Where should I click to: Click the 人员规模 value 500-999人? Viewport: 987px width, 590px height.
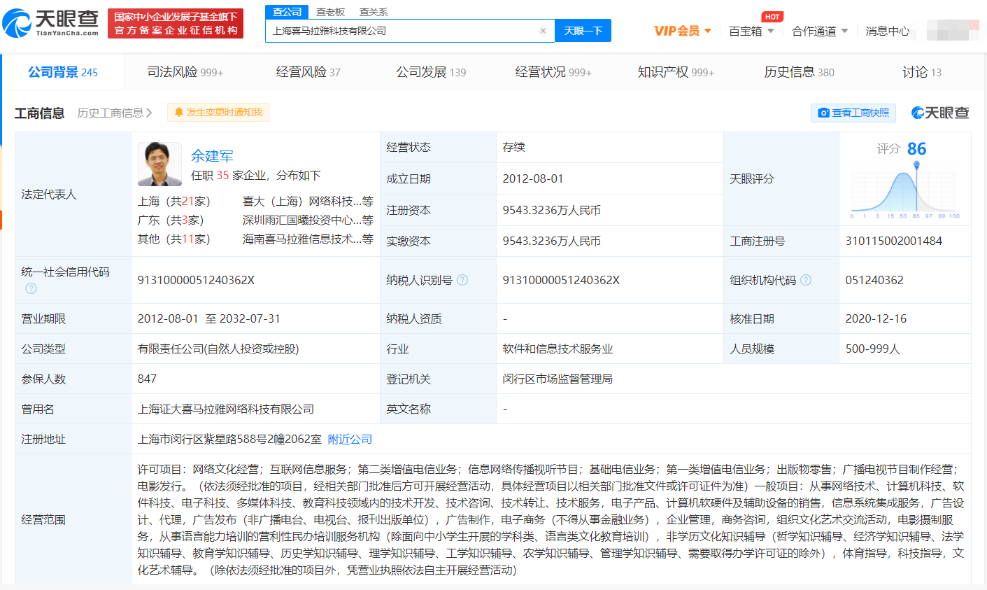click(x=872, y=349)
